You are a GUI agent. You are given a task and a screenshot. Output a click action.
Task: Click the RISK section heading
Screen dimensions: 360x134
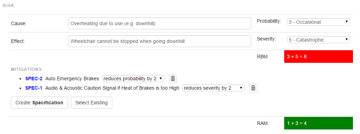[8, 6]
